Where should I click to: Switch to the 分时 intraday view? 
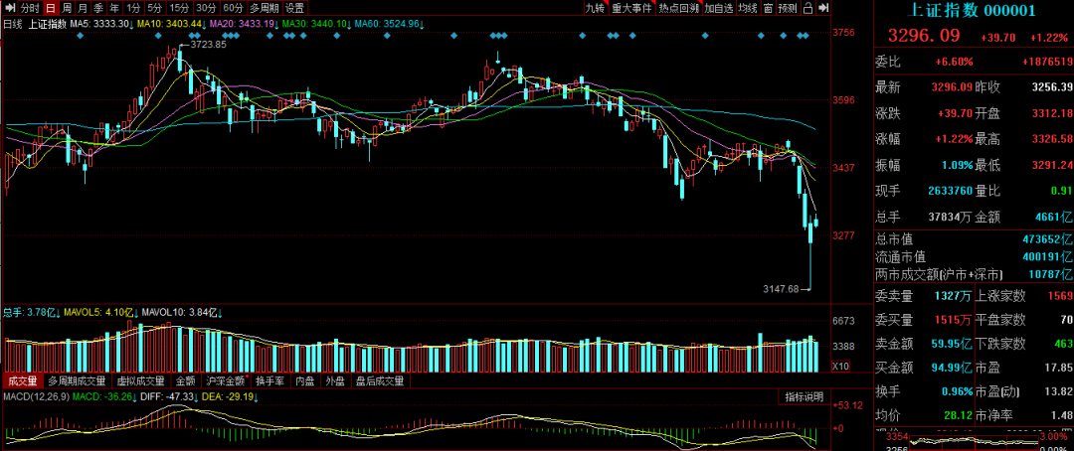click(x=29, y=8)
